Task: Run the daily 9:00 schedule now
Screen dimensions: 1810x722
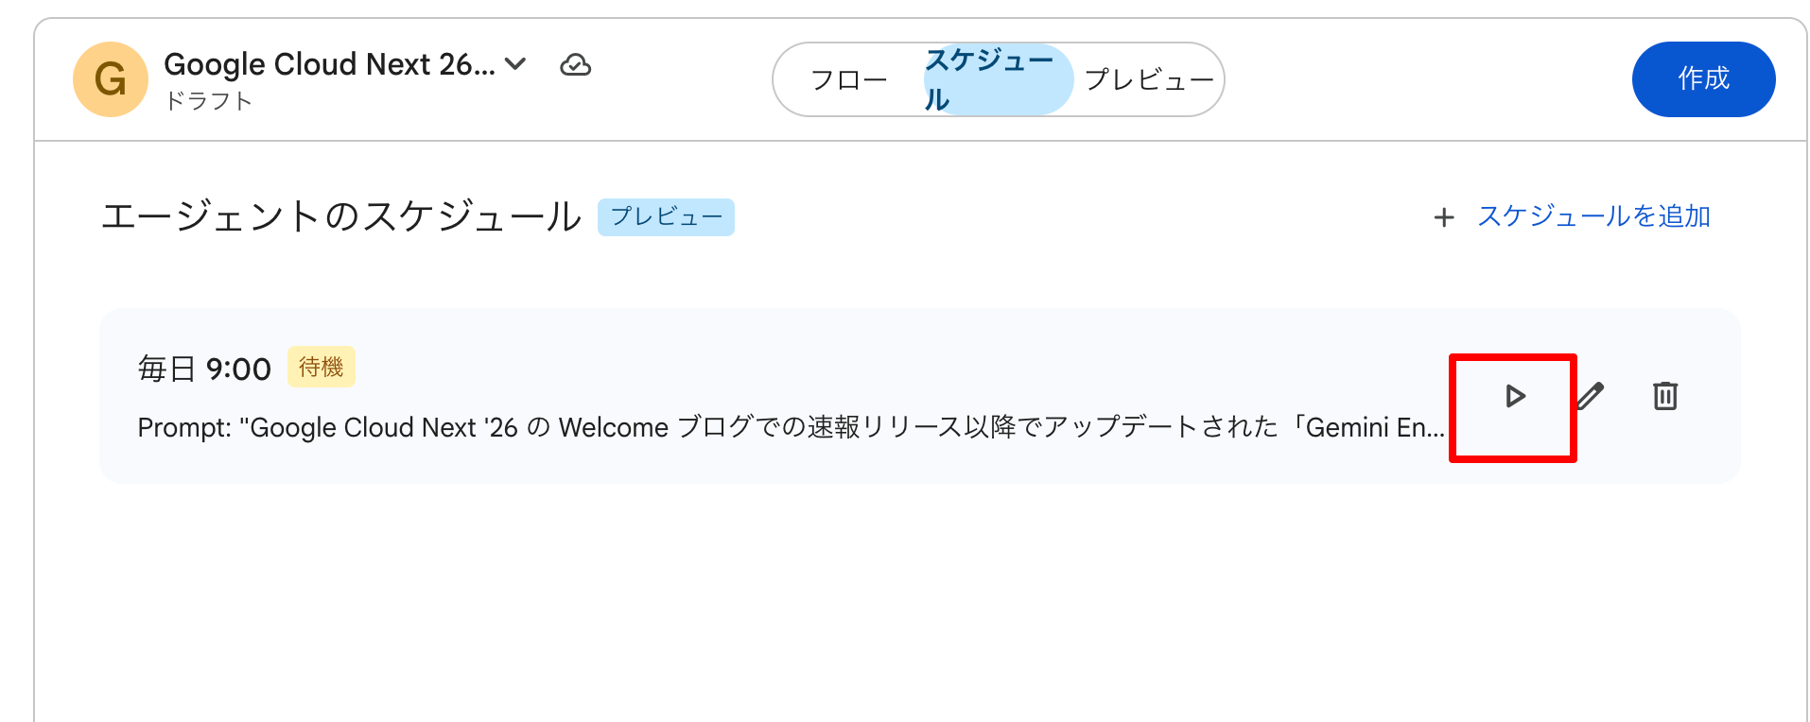Action: [1514, 396]
